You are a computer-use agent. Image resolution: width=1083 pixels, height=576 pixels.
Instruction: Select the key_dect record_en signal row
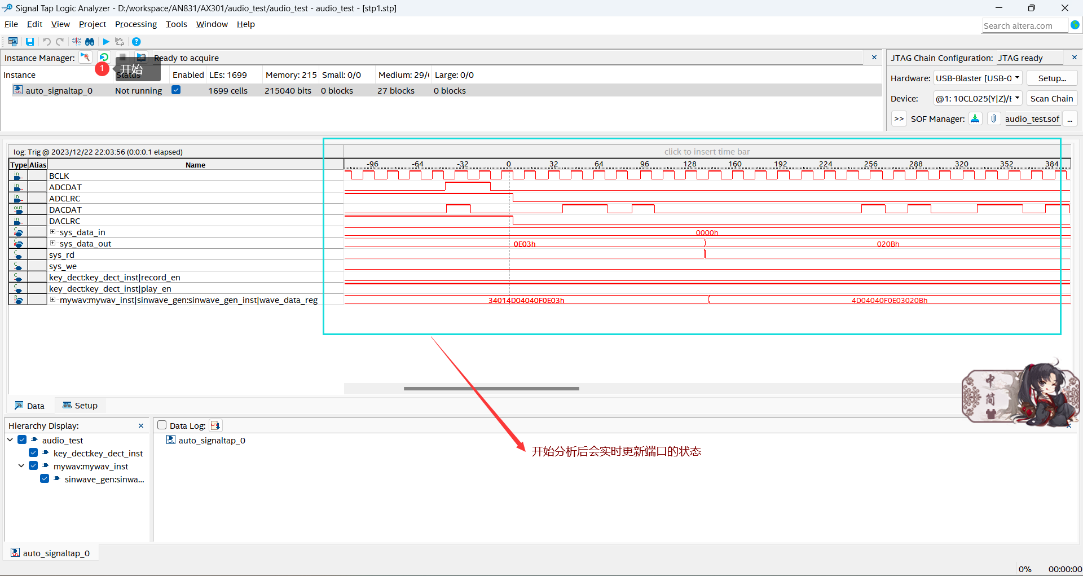click(x=115, y=278)
